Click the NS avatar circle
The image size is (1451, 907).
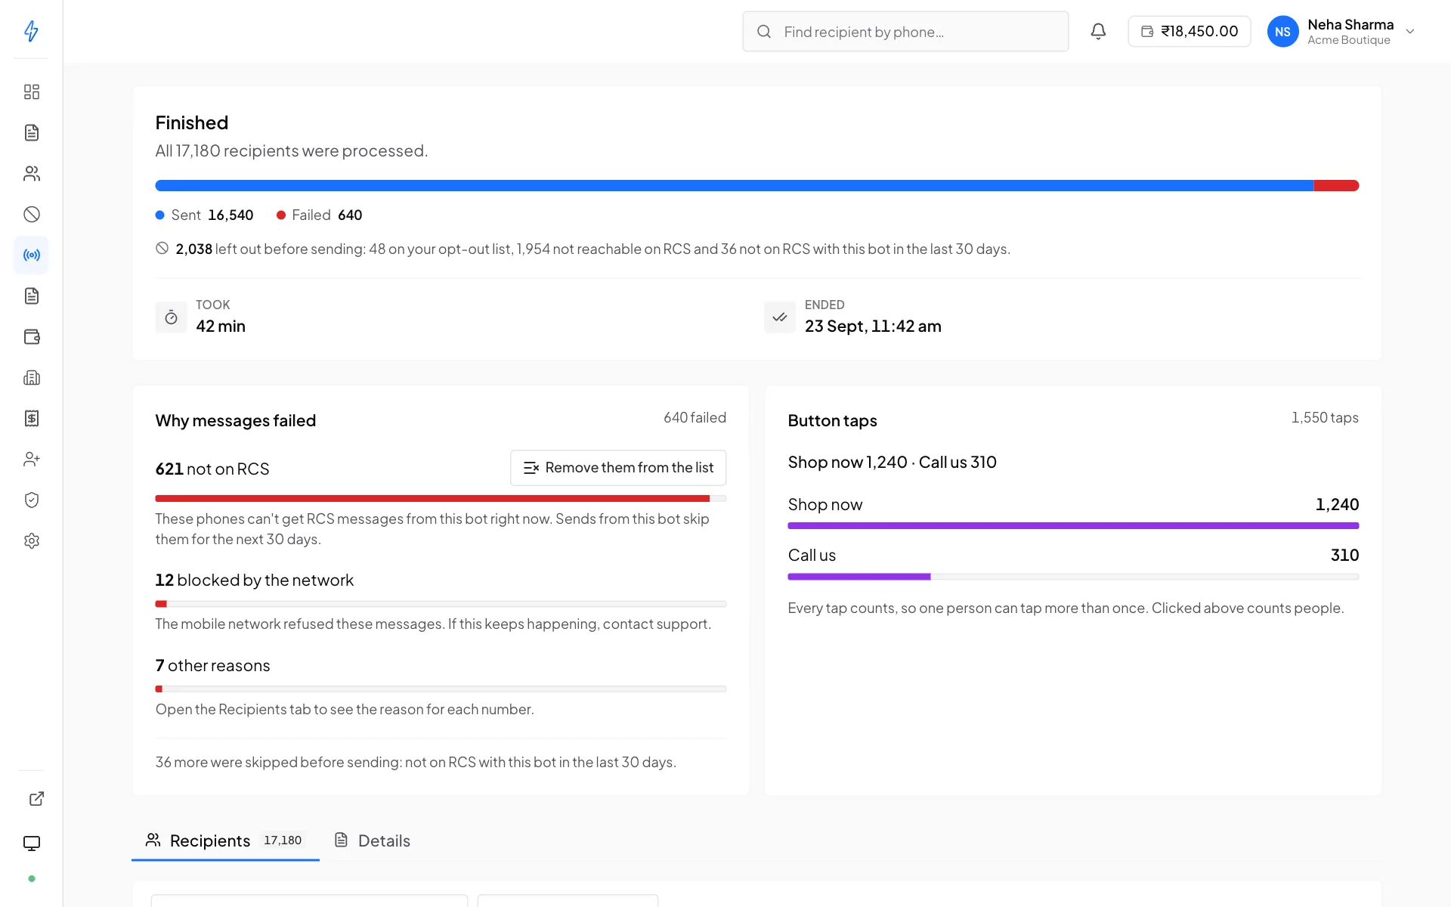[x=1282, y=32]
